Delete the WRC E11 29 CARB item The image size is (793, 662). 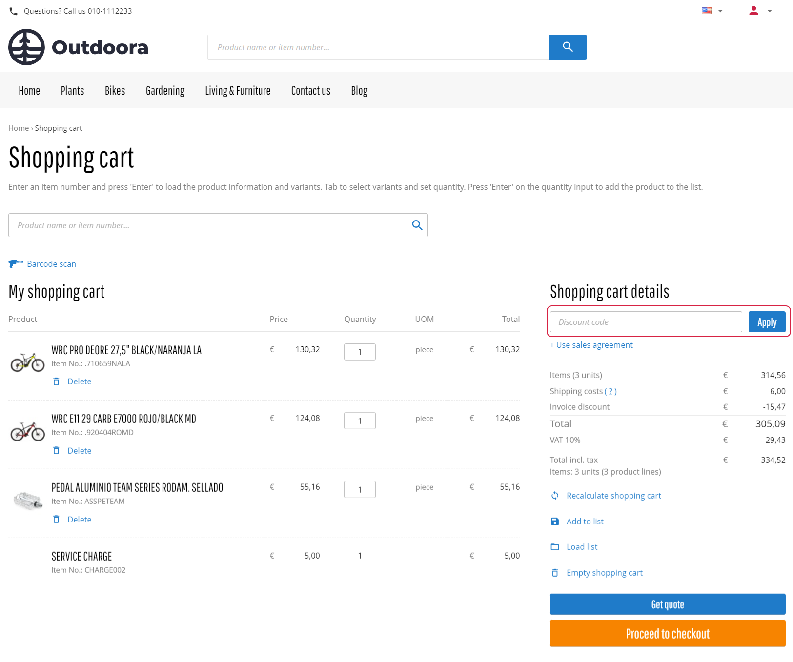[80, 450]
